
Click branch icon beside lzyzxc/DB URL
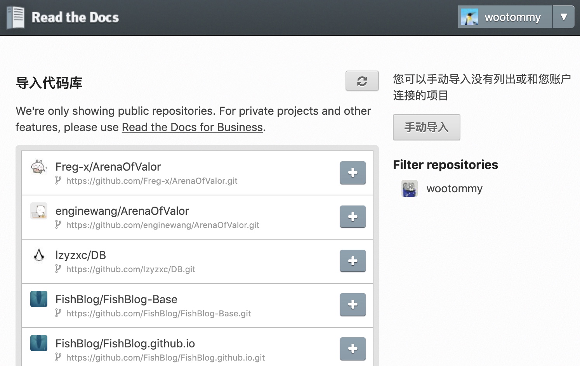pyautogui.click(x=58, y=269)
